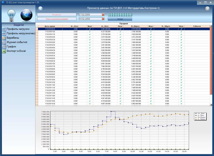
Task: Click legend entry R-, ВАрч
Action: pos(200,119)
